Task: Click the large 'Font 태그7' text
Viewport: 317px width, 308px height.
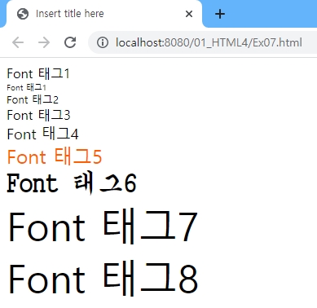Action: point(103,227)
